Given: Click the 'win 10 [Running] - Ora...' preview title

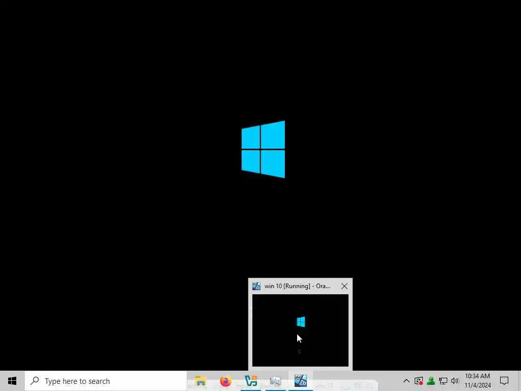Looking at the screenshot, I should coord(297,286).
